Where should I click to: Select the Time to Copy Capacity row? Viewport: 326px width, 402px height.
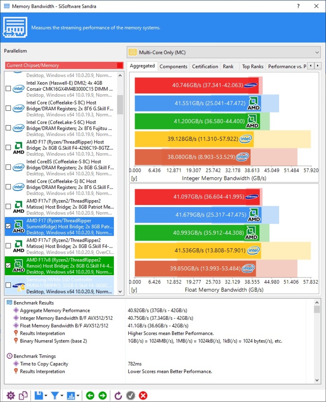[x=160, y=364]
